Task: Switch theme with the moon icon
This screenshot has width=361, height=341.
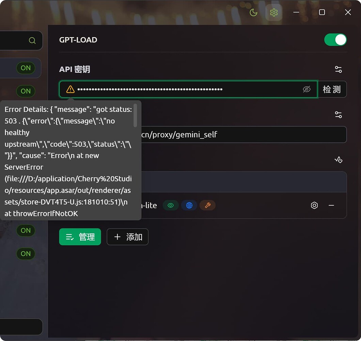Action: [x=253, y=13]
